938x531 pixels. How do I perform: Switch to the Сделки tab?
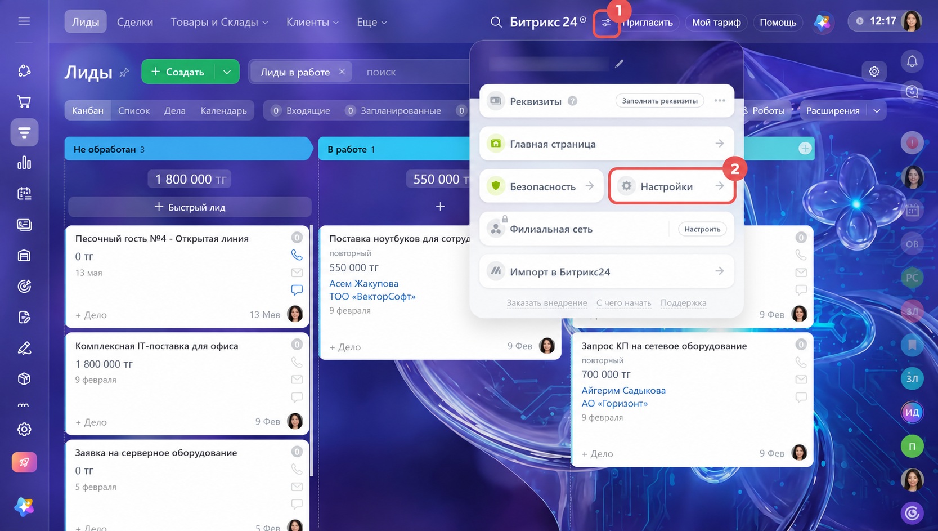(x=135, y=22)
